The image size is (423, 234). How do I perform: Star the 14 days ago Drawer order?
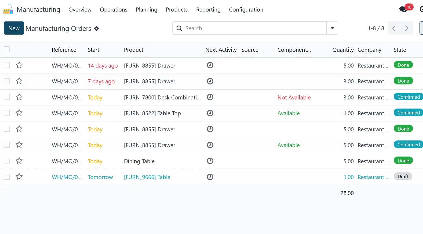coord(19,65)
